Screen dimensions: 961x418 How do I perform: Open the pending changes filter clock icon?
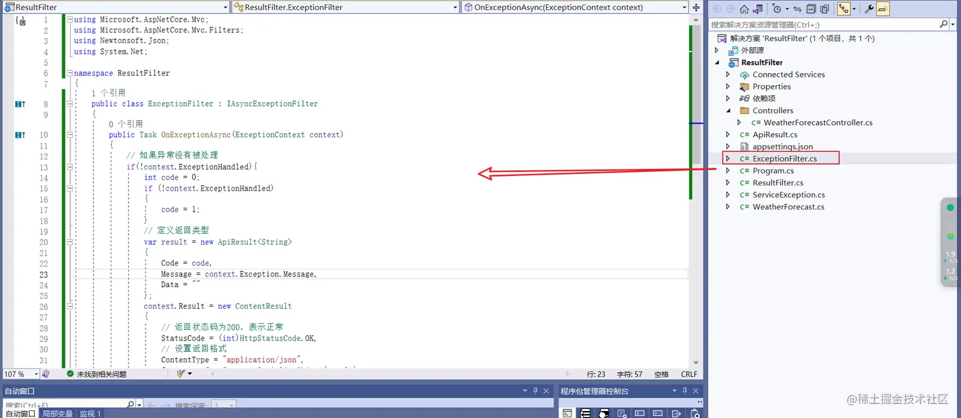coord(777,9)
